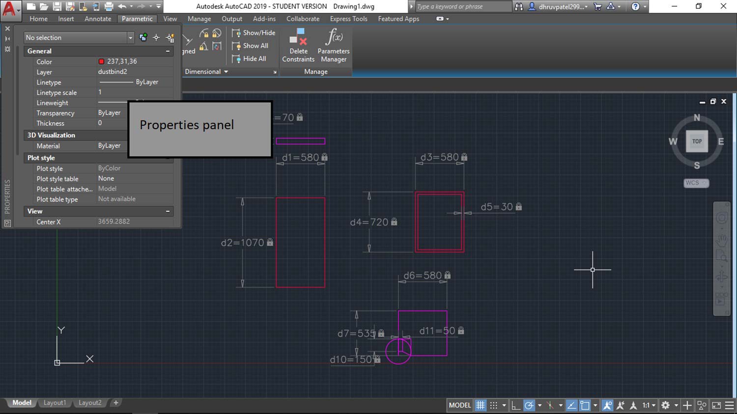Collapse the General section
The height and width of the screenshot is (414, 737).
click(168, 51)
